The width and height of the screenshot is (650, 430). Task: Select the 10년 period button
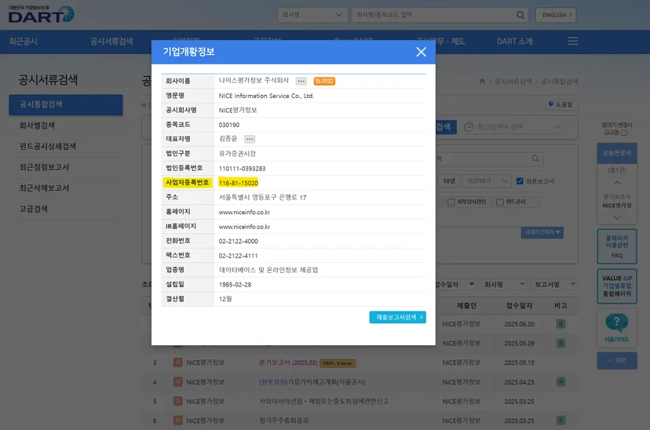448,181
